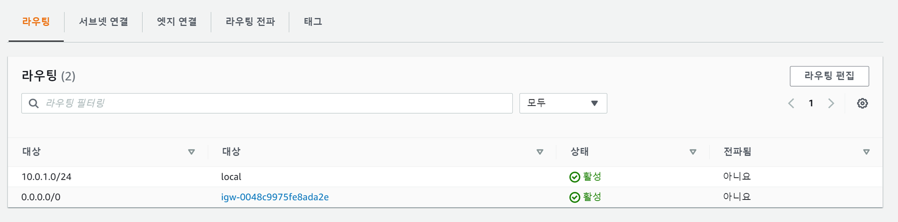Sort by 상태 column arrow
898x222 pixels.
(x=693, y=152)
